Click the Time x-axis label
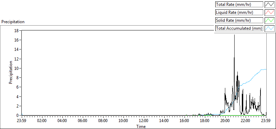The image size is (276, 129). (x=141, y=127)
